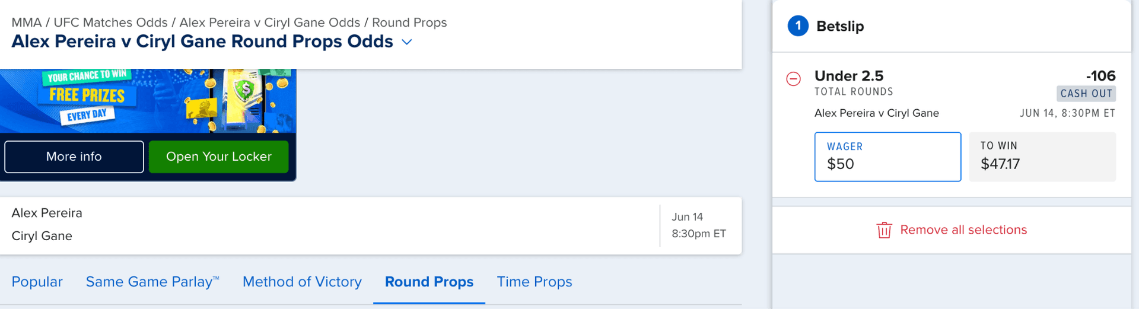
Task: Open the MMA breadcrumb link
Action: [x=26, y=23]
